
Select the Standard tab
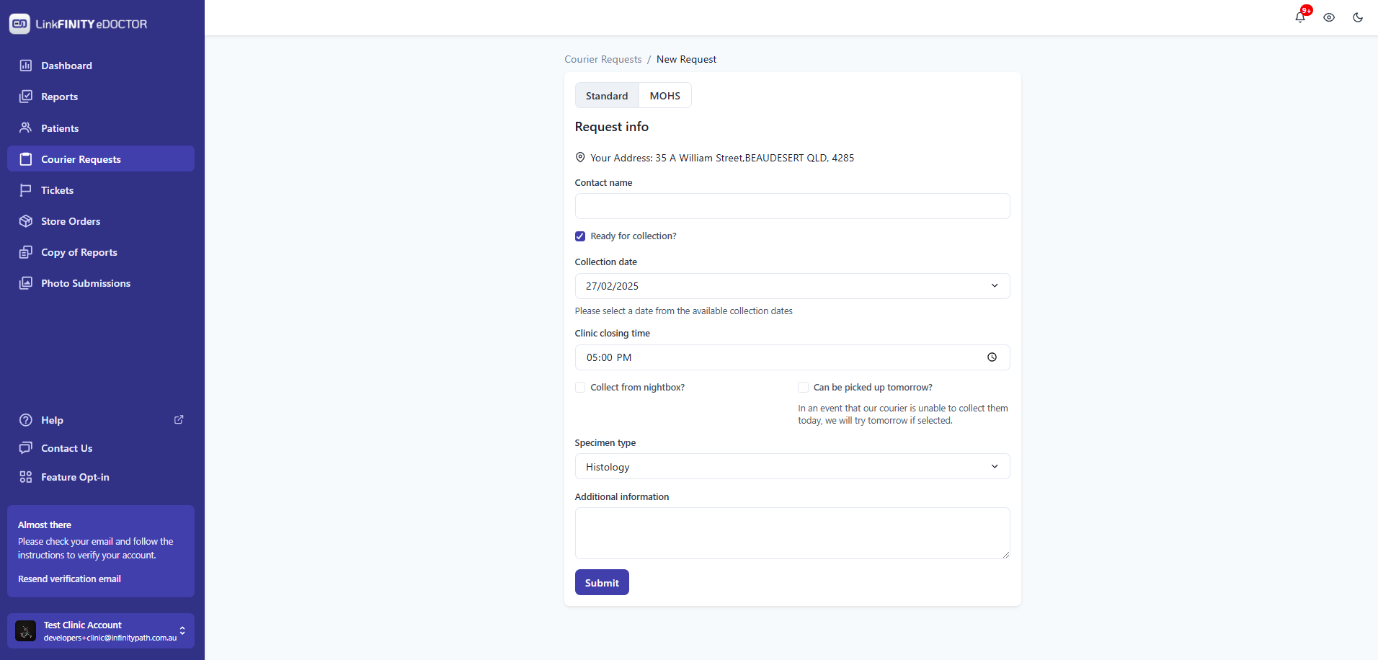click(x=607, y=96)
